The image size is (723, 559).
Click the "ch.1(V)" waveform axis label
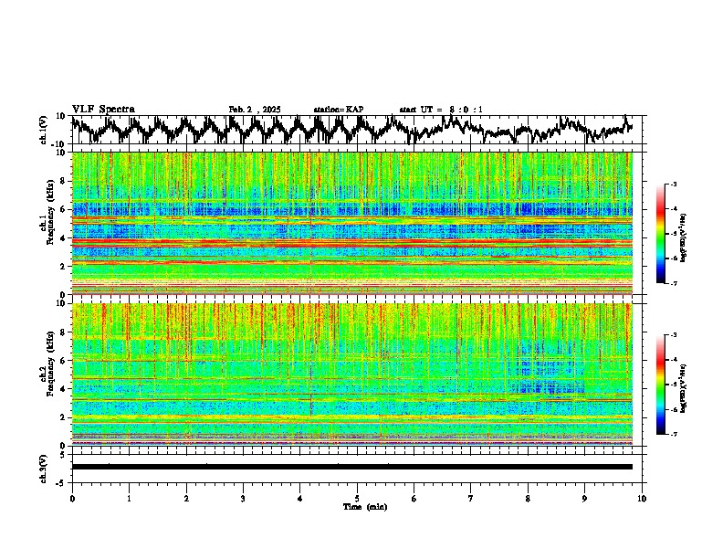pos(44,130)
